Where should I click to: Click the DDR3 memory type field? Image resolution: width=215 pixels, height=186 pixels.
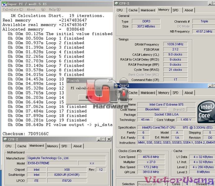pos(146,21)
